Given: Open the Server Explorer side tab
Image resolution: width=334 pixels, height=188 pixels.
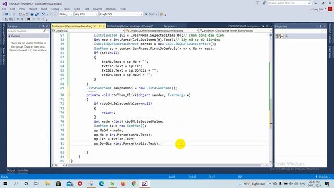Looking at the screenshot, I should [x=4, y=56].
